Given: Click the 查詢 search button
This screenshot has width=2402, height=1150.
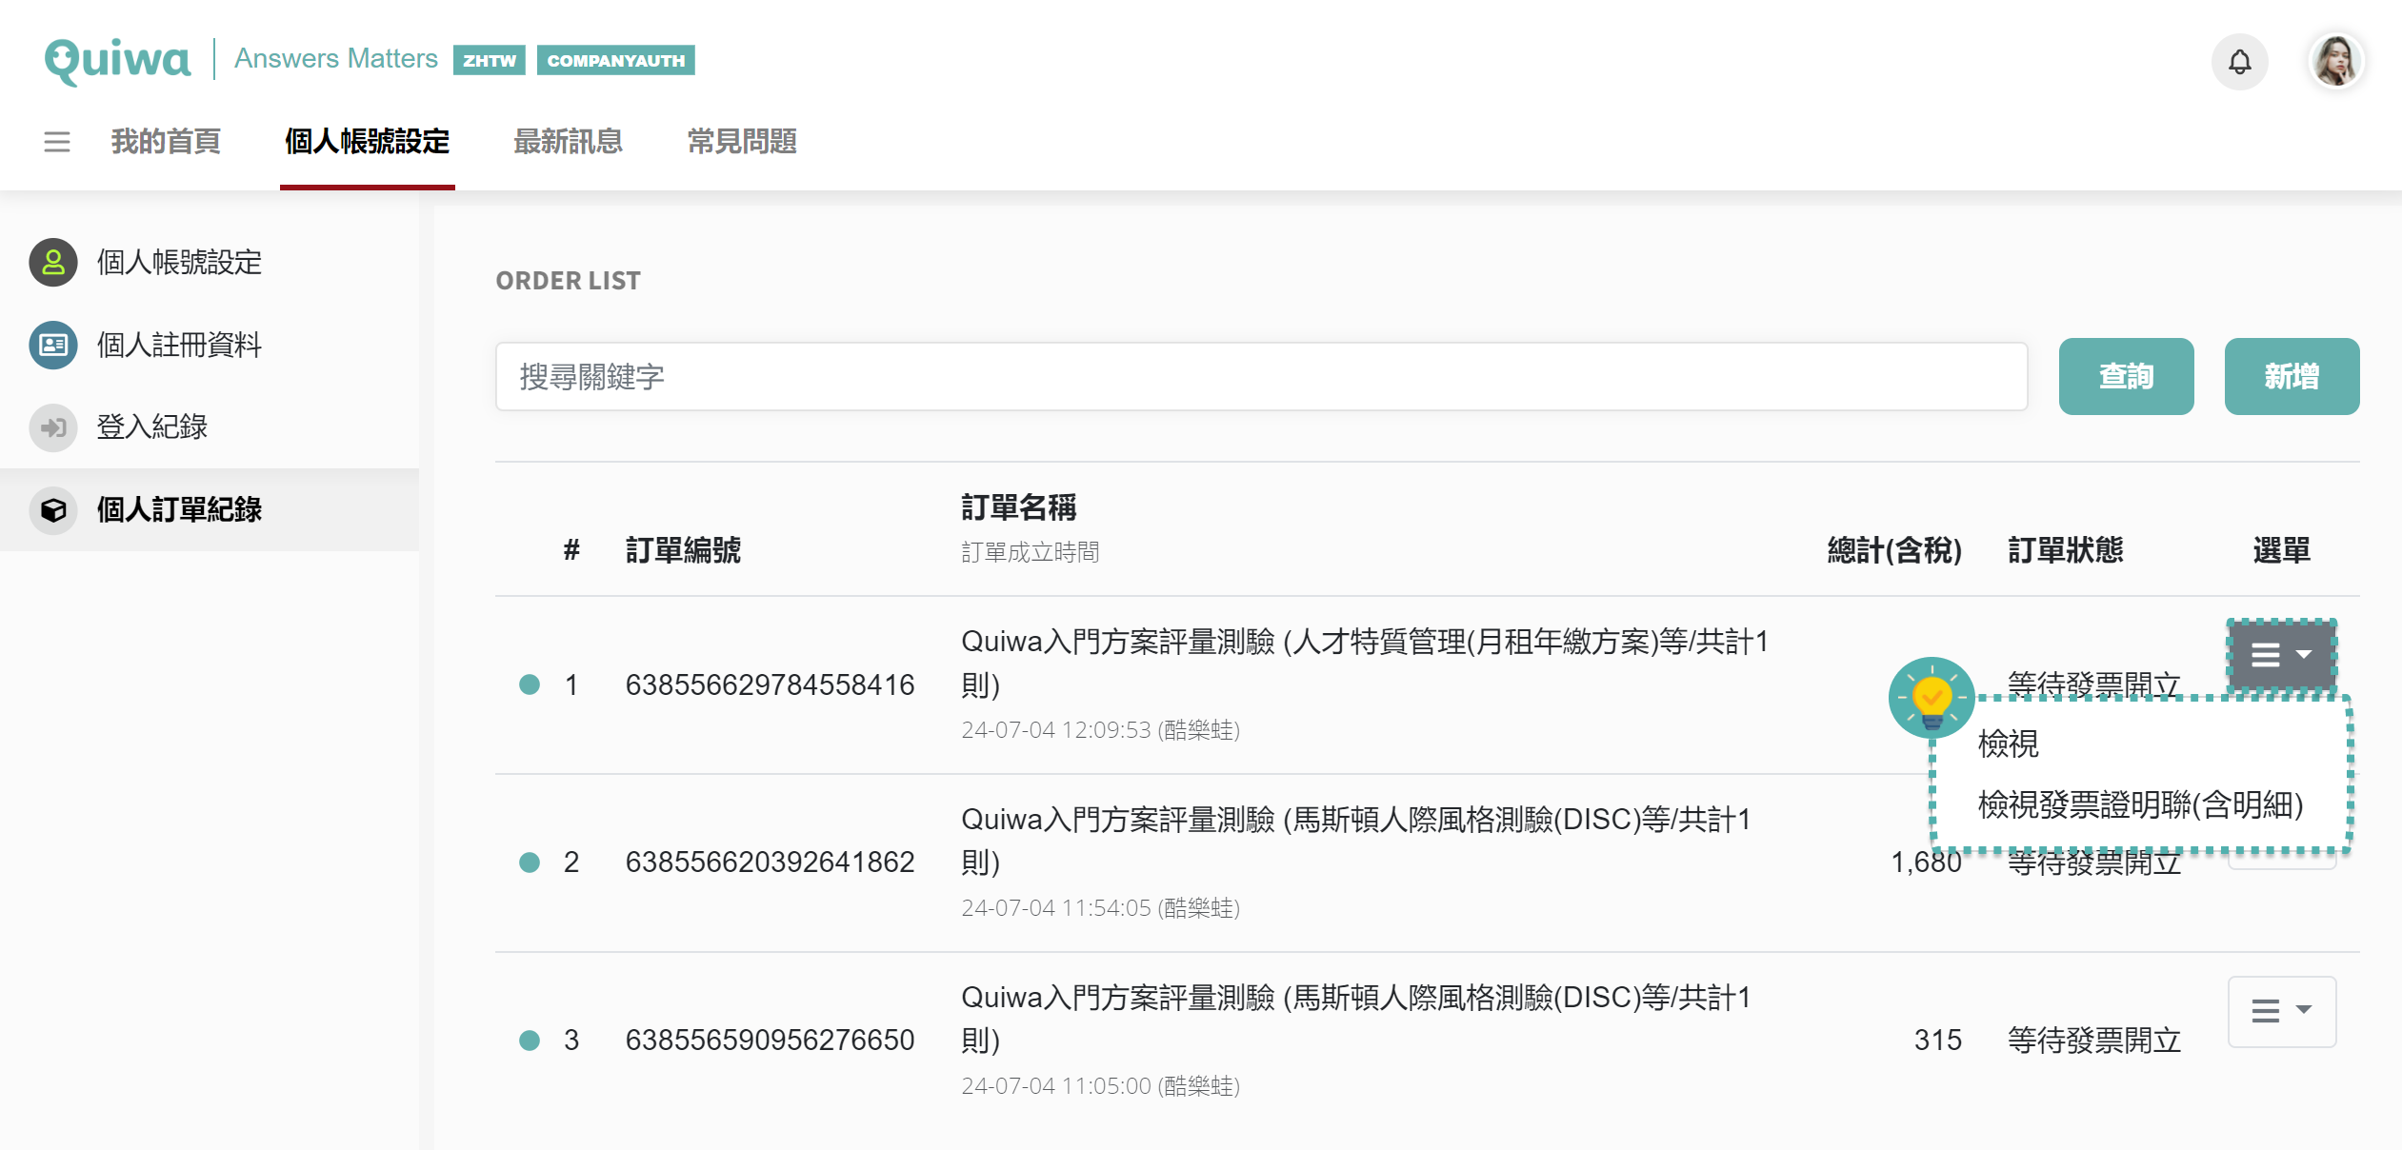Looking at the screenshot, I should 2126,377.
